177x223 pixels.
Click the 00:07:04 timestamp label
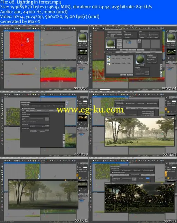[x=169, y=88]
